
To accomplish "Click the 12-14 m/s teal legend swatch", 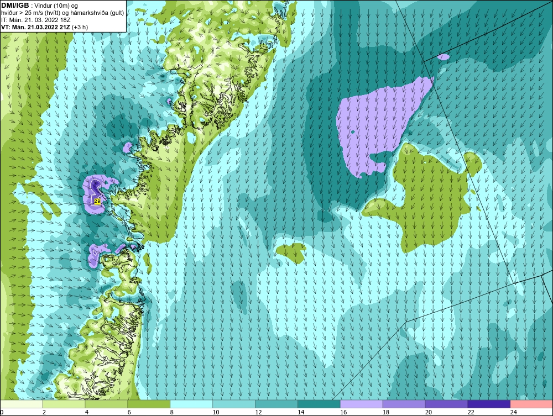I will (276, 404).
